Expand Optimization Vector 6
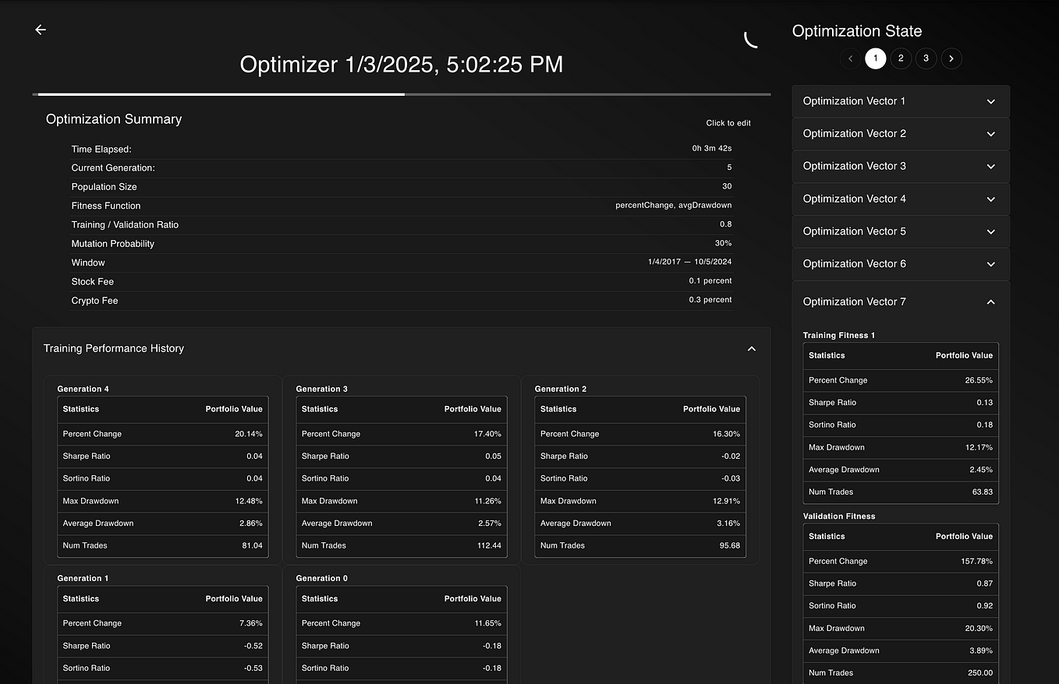1059x684 pixels. pos(901,264)
